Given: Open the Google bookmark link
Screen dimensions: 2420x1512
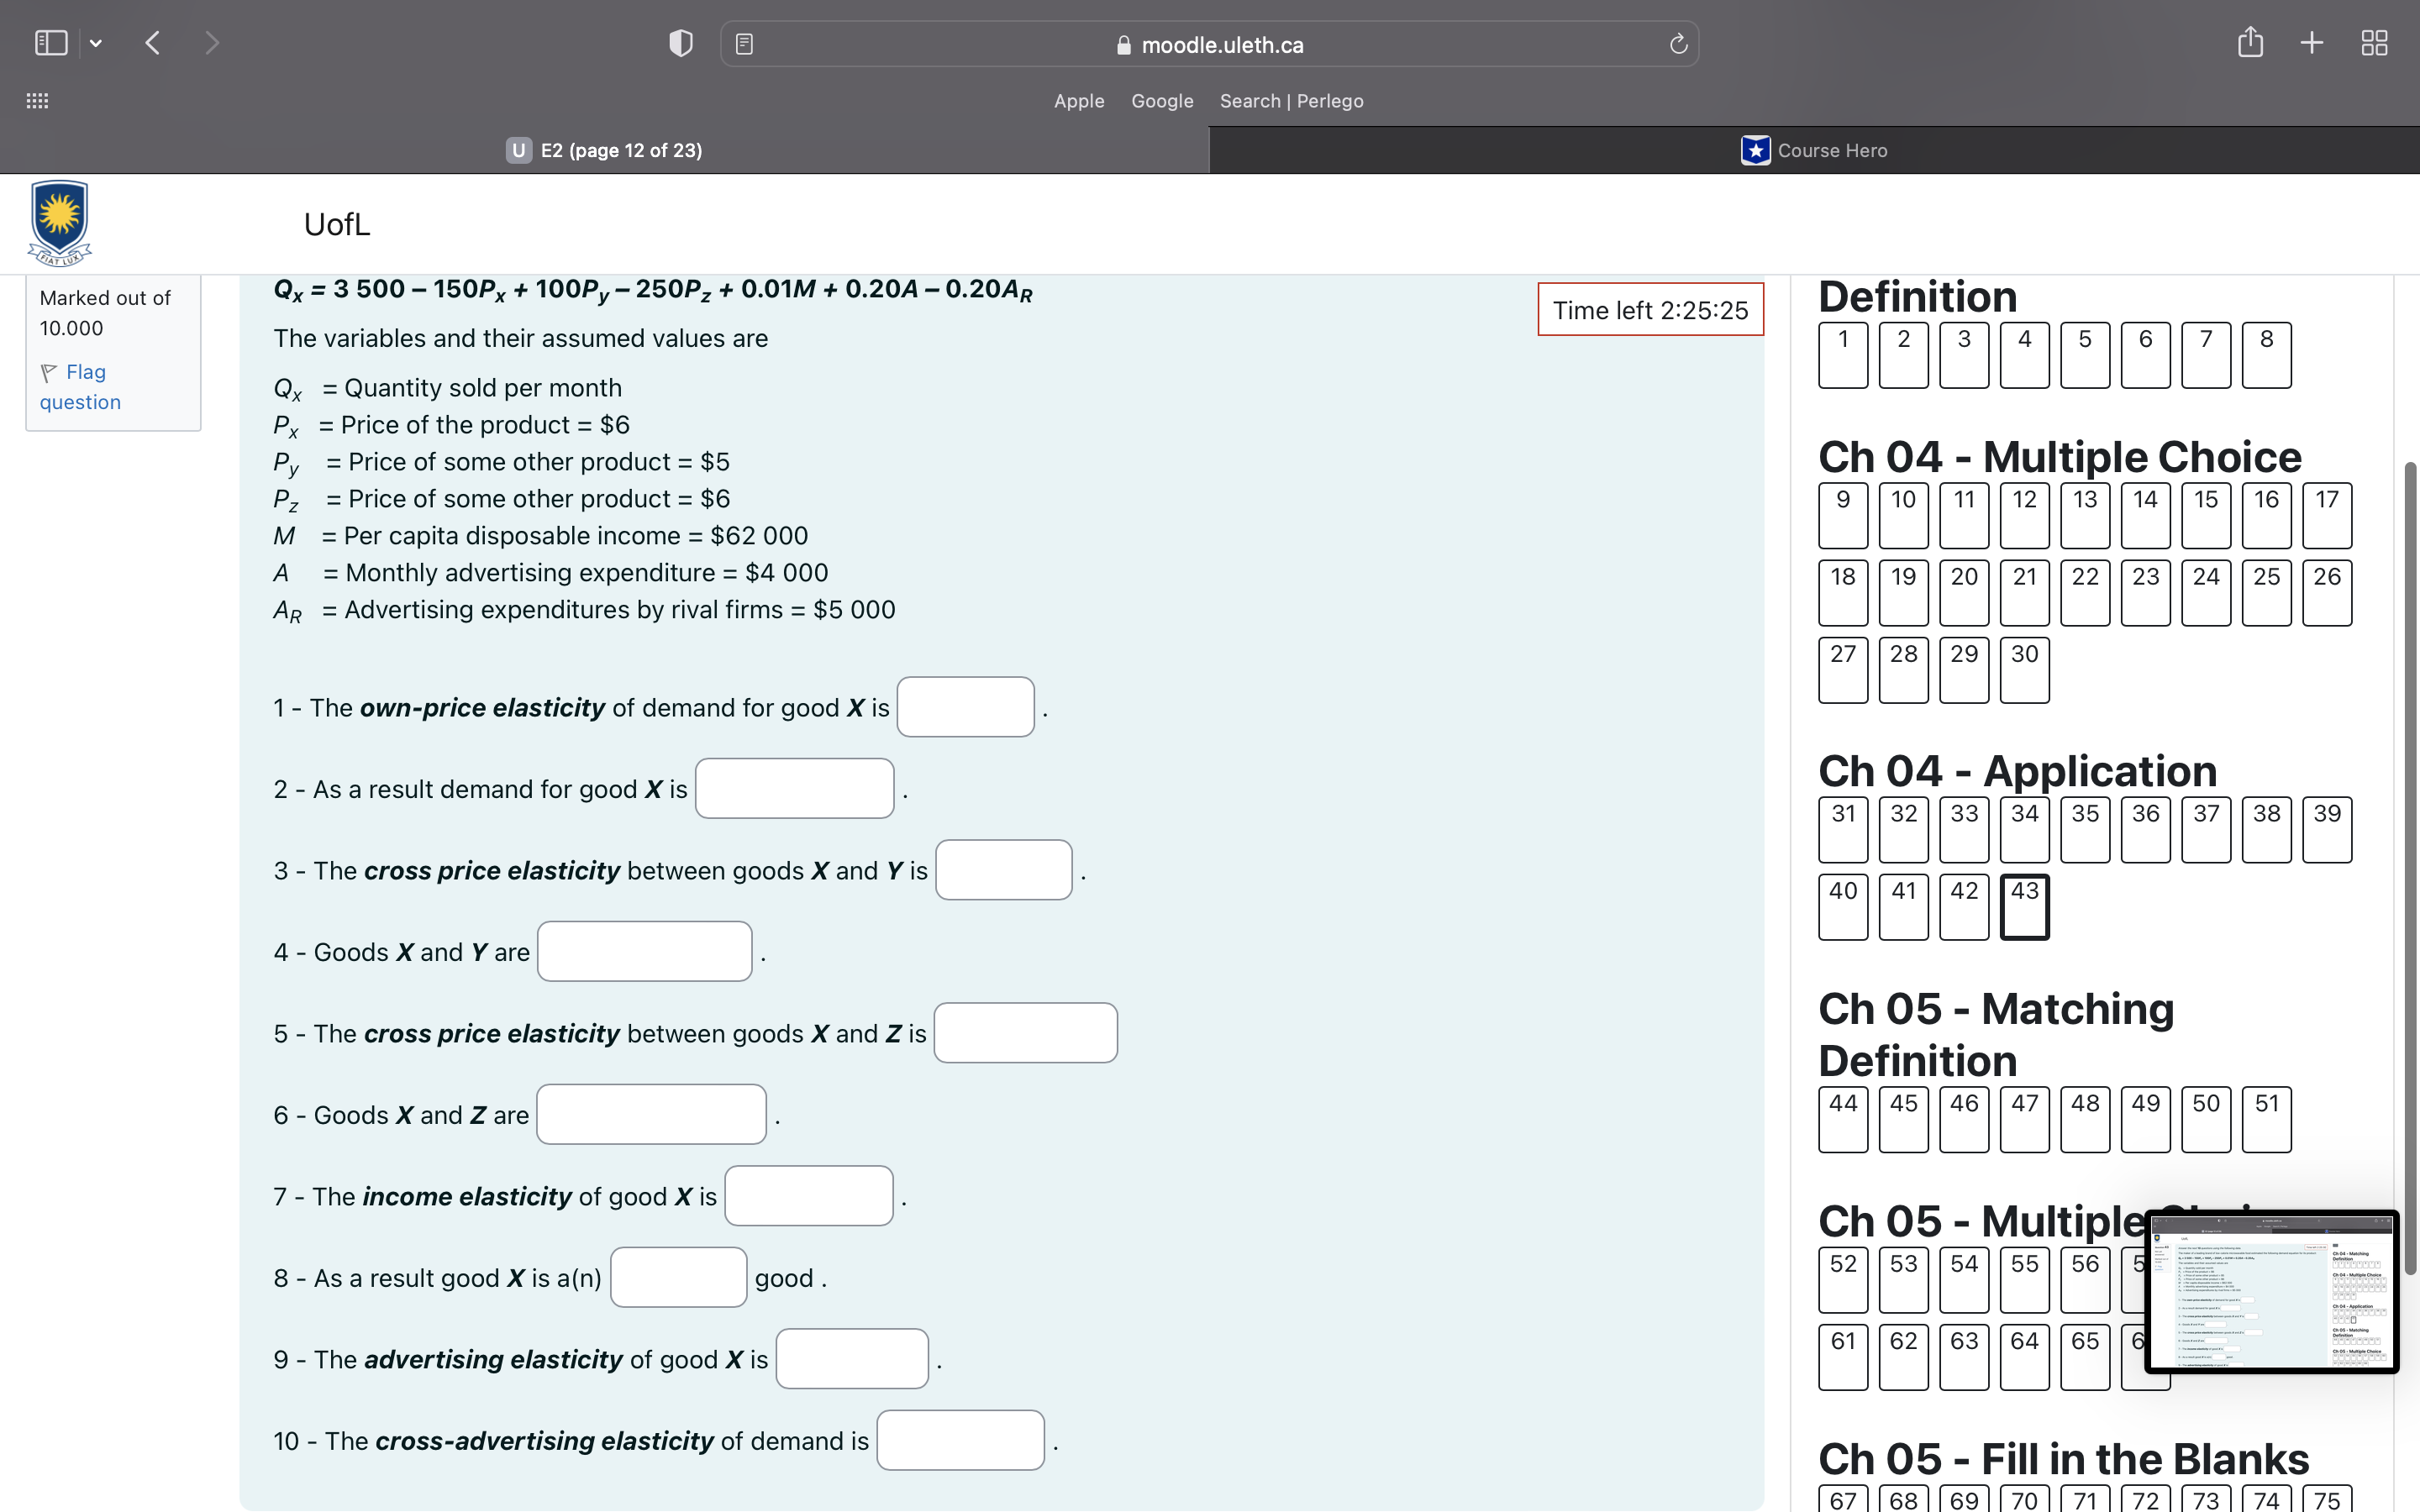Looking at the screenshot, I should [x=1162, y=101].
